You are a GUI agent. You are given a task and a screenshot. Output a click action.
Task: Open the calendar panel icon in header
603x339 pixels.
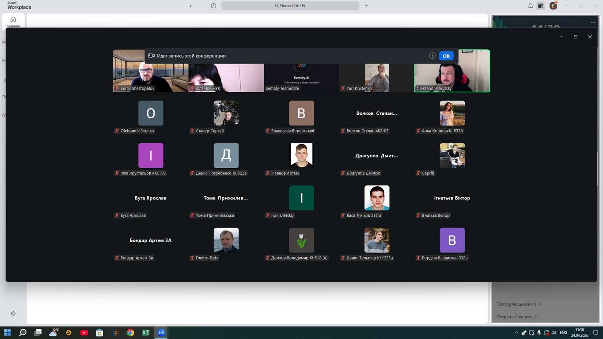click(x=541, y=6)
